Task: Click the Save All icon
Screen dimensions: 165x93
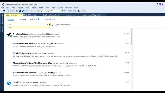Action: [23, 11]
